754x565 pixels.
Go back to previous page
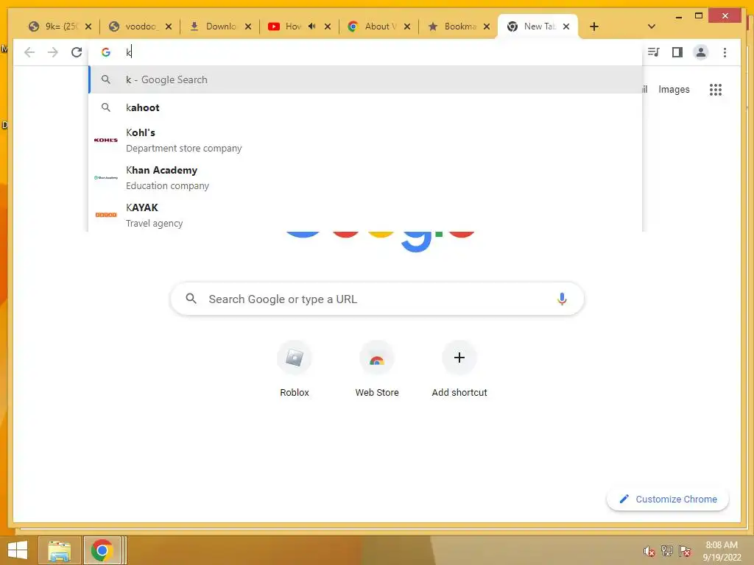[x=29, y=52]
